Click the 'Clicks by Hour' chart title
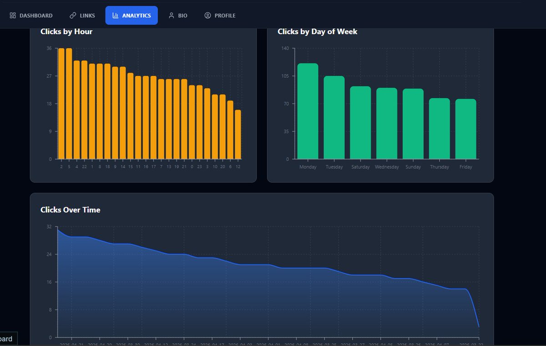Image resolution: width=546 pixels, height=346 pixels. click(x=66, y=31)
